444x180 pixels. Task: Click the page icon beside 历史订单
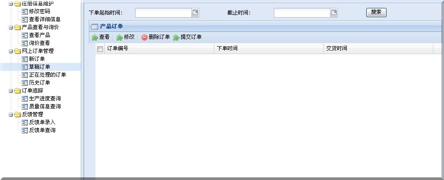pos(25,83)
